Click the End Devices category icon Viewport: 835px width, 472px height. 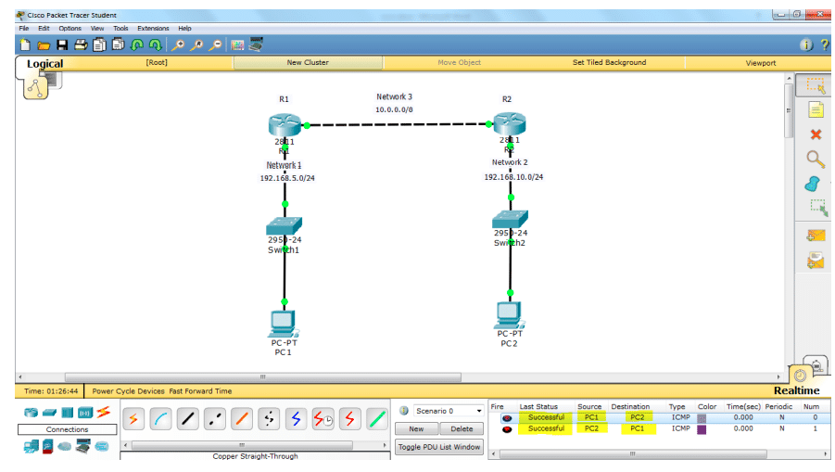[x=31, y=446]
